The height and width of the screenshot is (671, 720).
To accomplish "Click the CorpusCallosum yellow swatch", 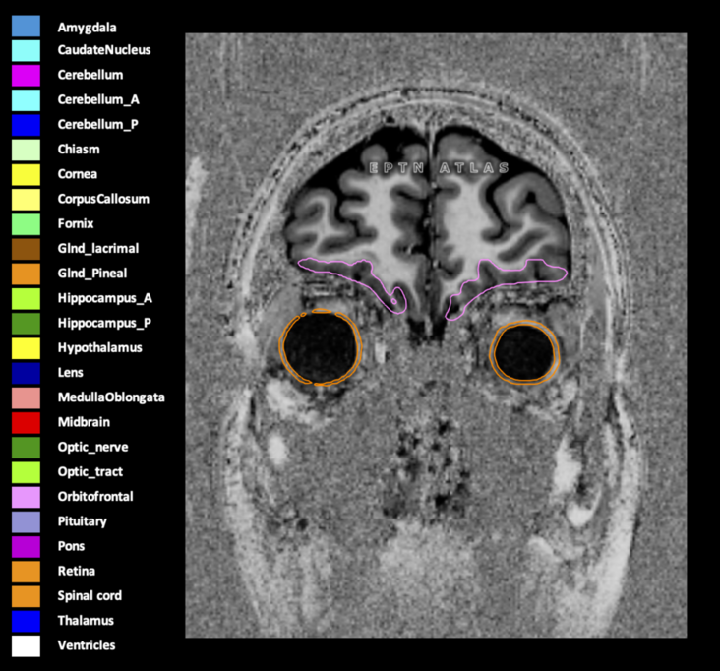I will (26, 200).
